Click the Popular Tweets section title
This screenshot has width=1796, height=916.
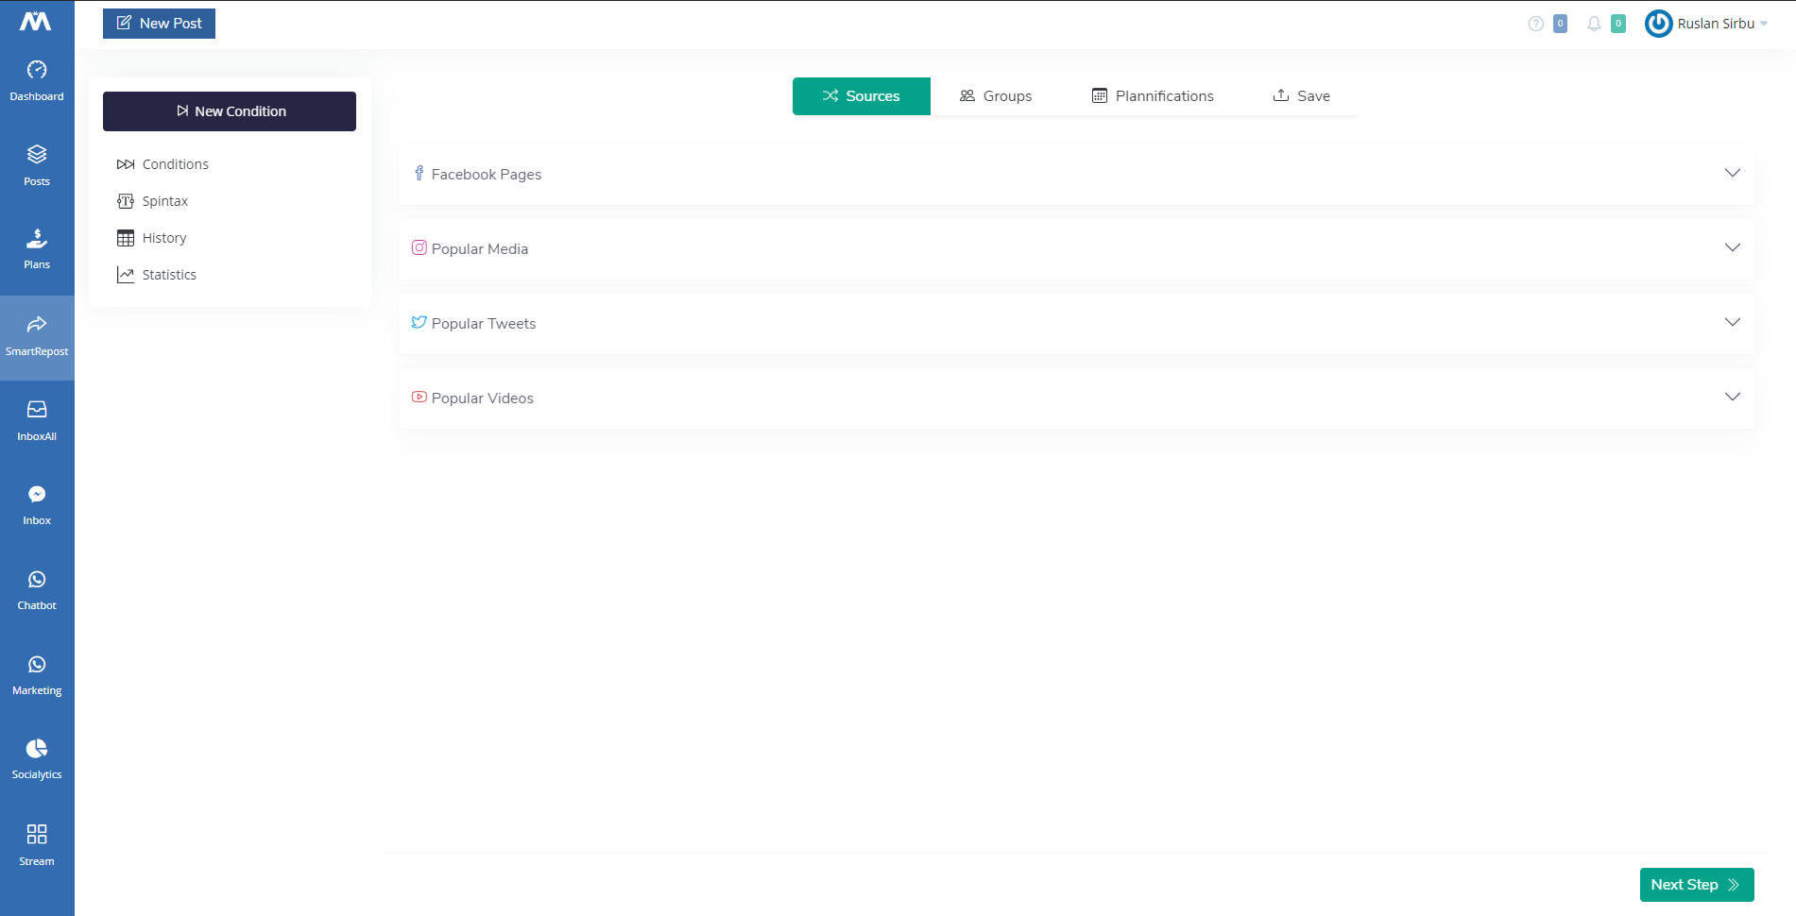pyautogui.click(x=484, y=324)
